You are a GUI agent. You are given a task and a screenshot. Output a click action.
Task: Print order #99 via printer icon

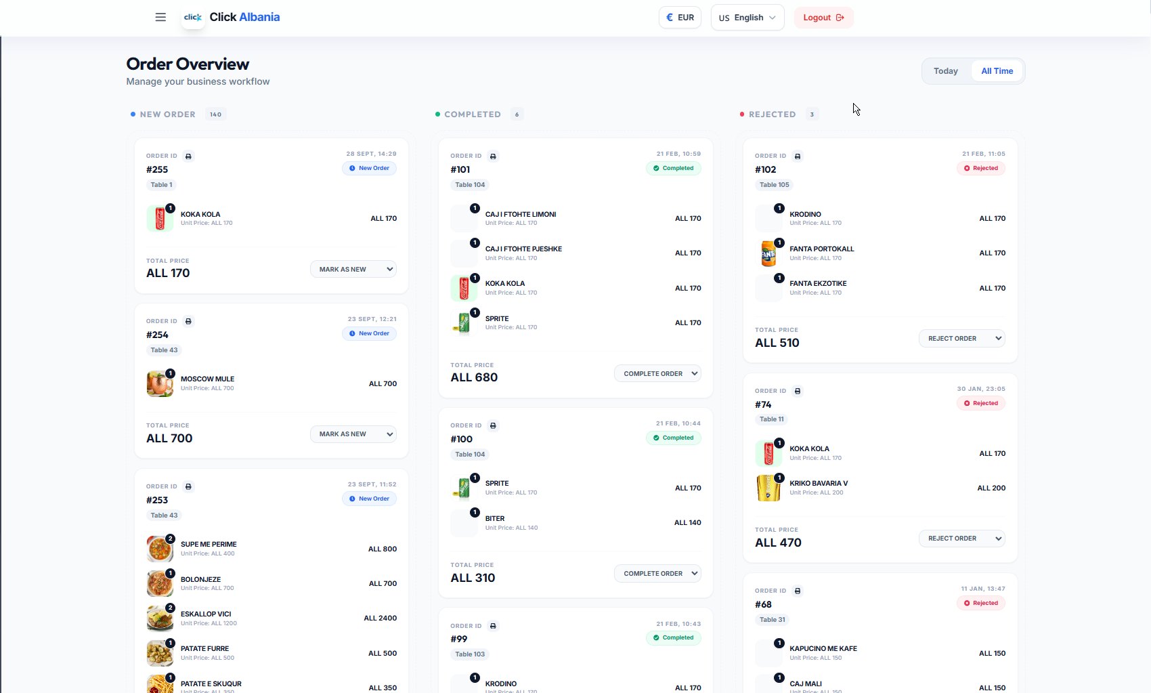coord(493,627)
